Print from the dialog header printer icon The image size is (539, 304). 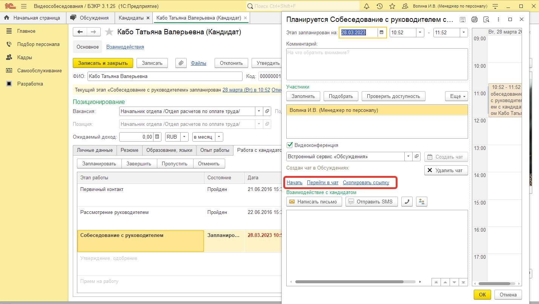coord(475,20)
